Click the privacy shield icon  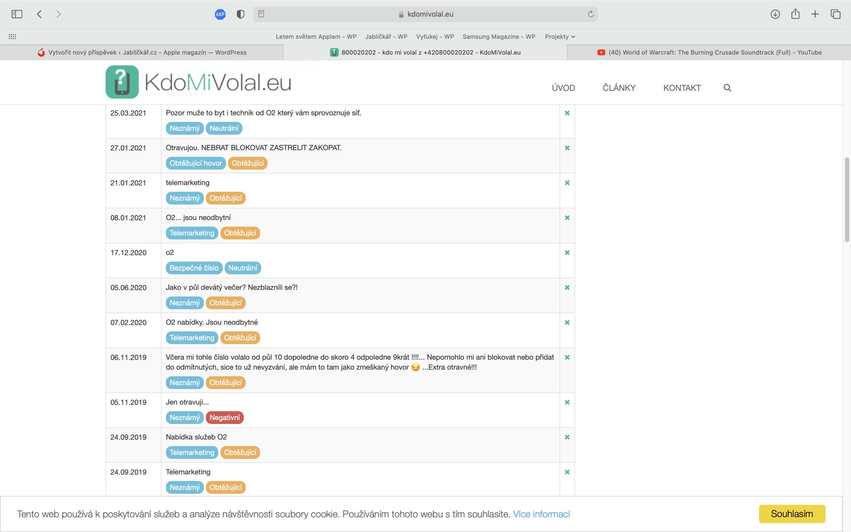coord(241,14)
